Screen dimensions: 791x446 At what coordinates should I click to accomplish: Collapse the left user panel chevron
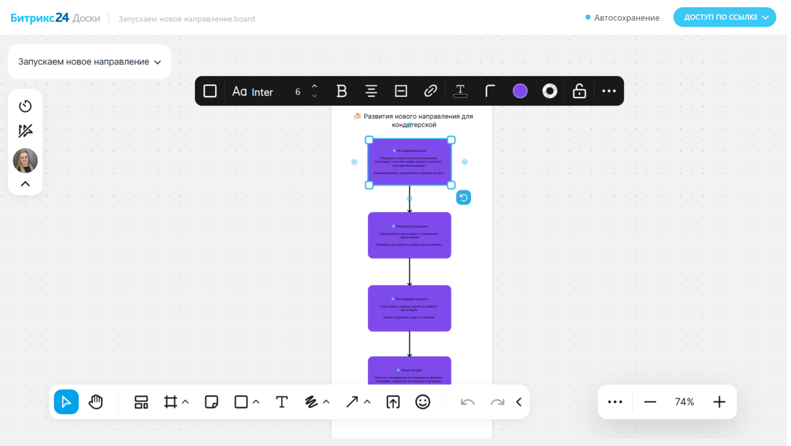25,184
